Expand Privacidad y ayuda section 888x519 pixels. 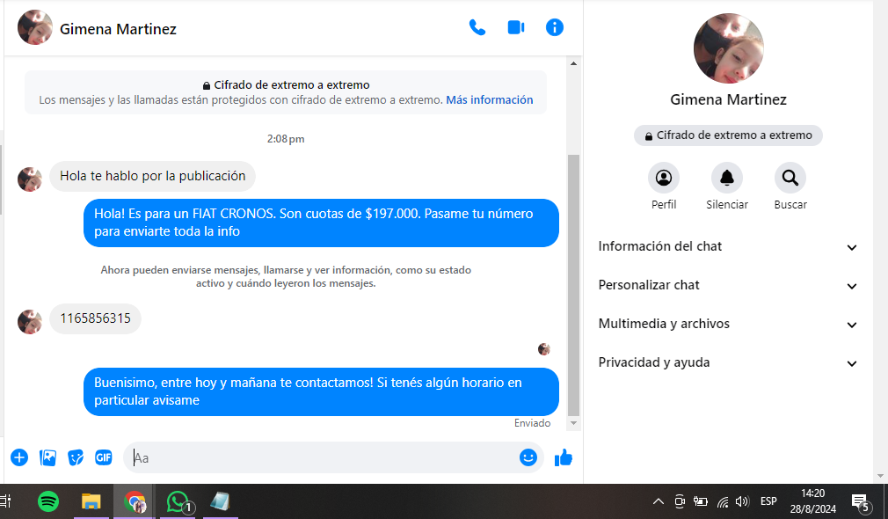727,363
